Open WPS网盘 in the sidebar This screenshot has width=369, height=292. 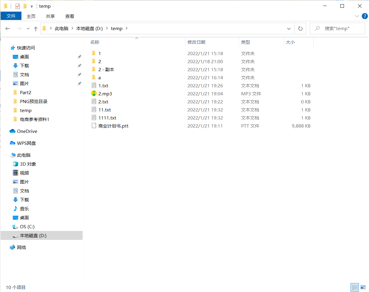pyautogui.click(x=27, y=143)
